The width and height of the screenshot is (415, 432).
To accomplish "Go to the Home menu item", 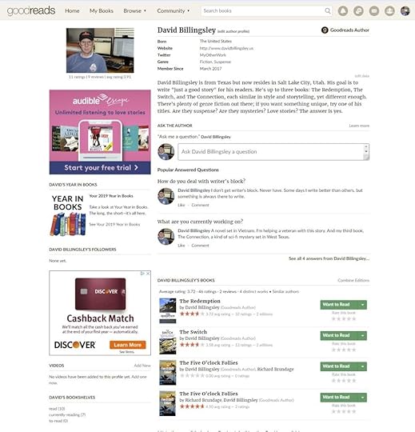I will click(x=72, y=10).
